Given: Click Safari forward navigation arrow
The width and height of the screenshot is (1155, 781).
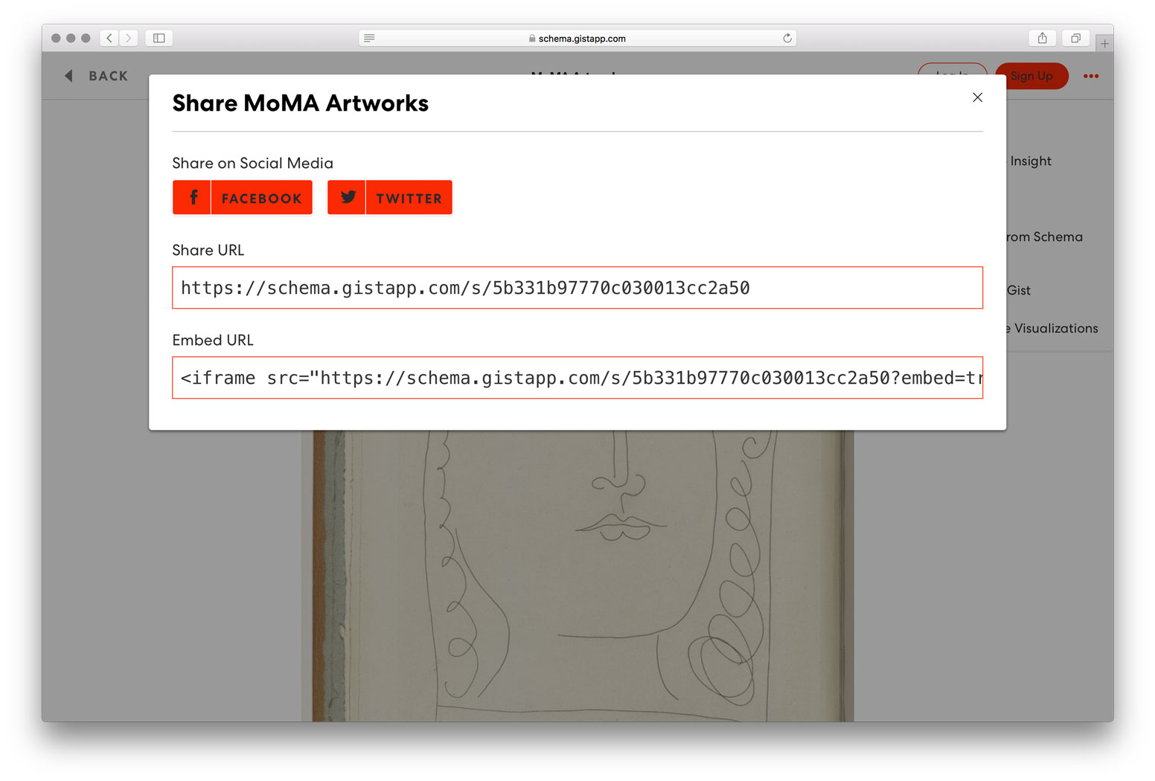Looking at the screenshot, I should point(129,38).
